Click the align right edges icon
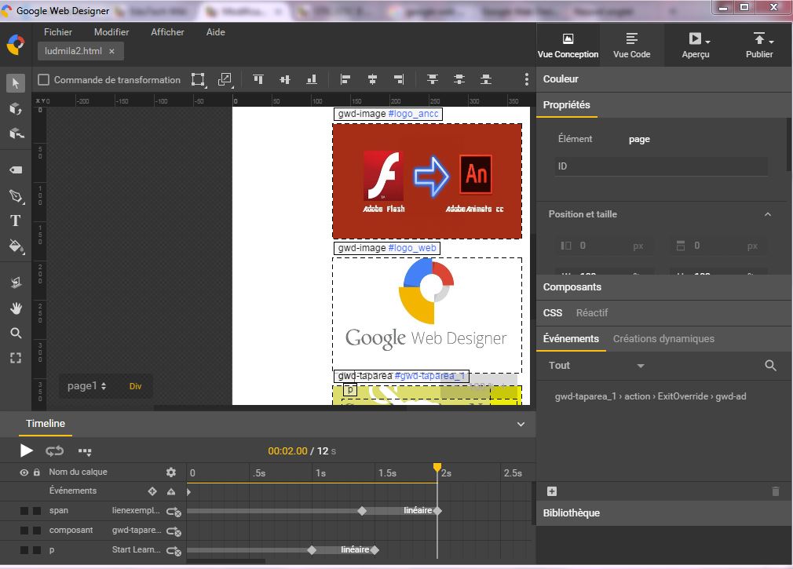This screenshot has width=793, height=569. coord(399,79)
